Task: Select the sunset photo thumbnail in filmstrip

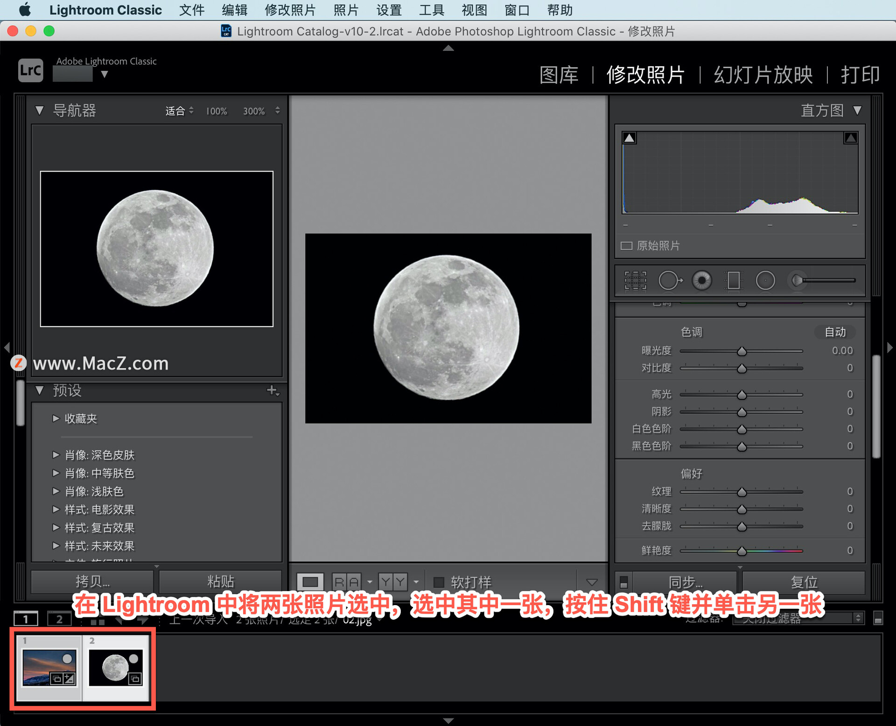Action: tap(49, 668)
